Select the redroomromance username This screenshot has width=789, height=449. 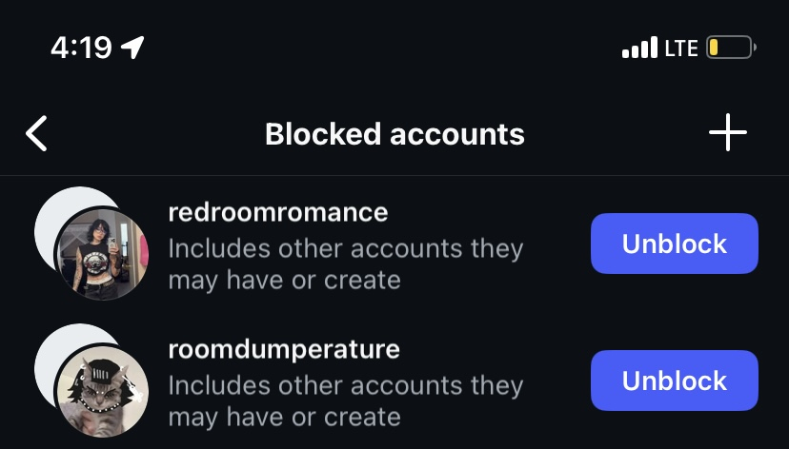tap(277, 212)
